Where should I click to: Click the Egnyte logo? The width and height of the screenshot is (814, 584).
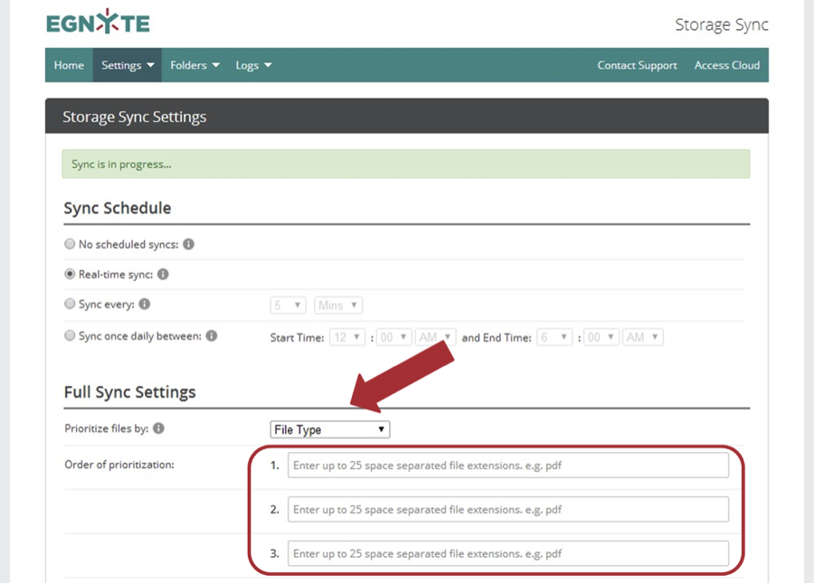pos(98,23)
